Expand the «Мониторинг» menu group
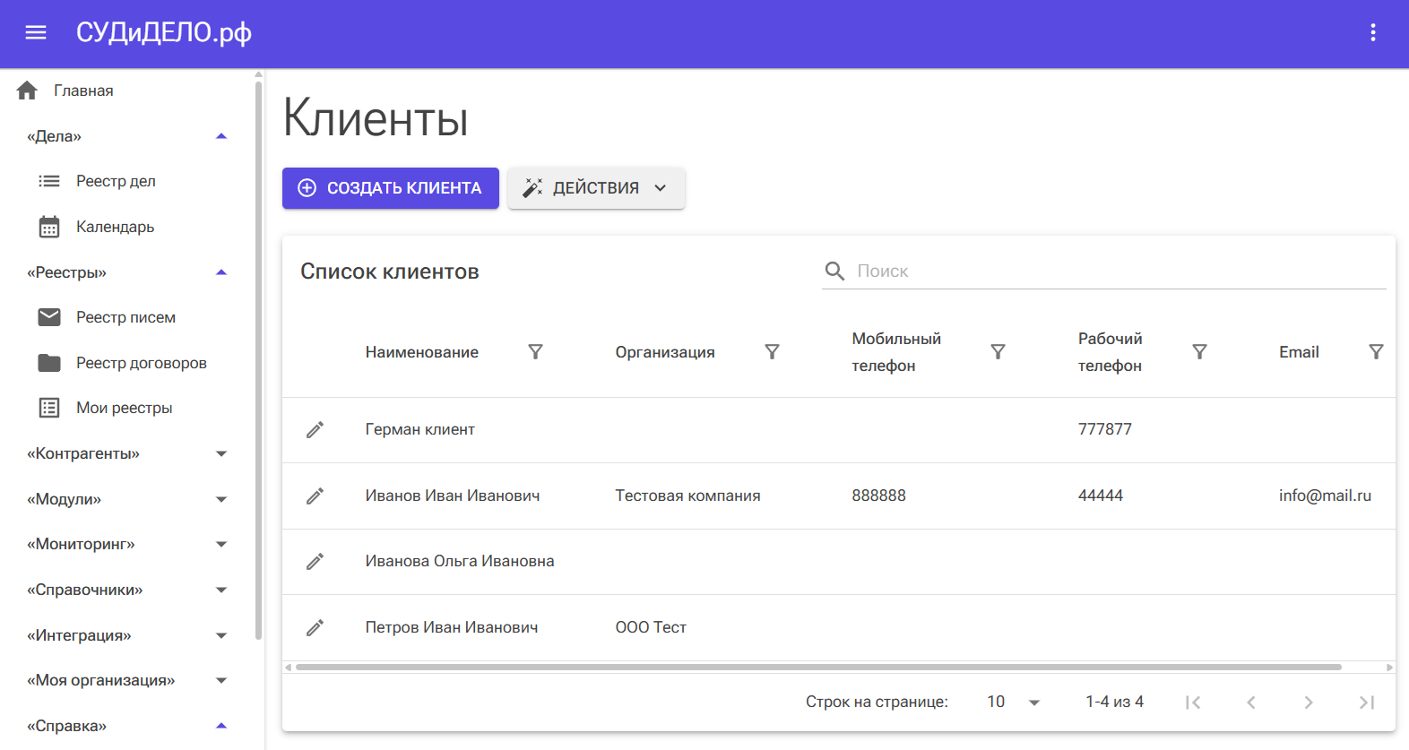 [221, 545]
